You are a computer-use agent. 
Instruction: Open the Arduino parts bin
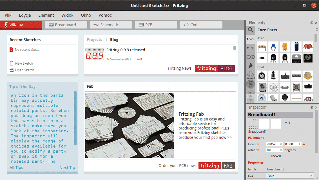click(x=250, y=57)
